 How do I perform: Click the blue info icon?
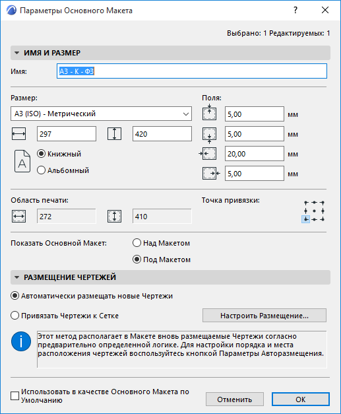21,341
